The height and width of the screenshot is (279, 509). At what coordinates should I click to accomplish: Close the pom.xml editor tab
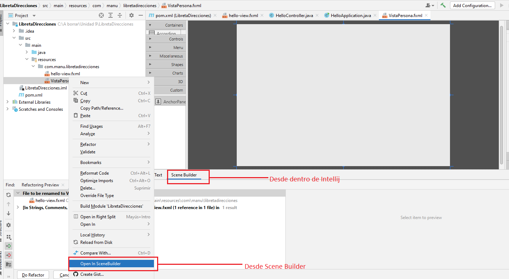(x=214, y=15)
